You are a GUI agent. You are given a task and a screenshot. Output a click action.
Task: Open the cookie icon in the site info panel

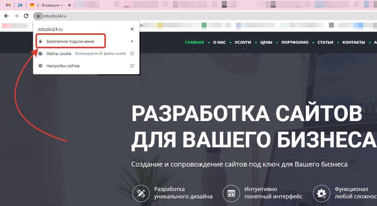(40, 53)
